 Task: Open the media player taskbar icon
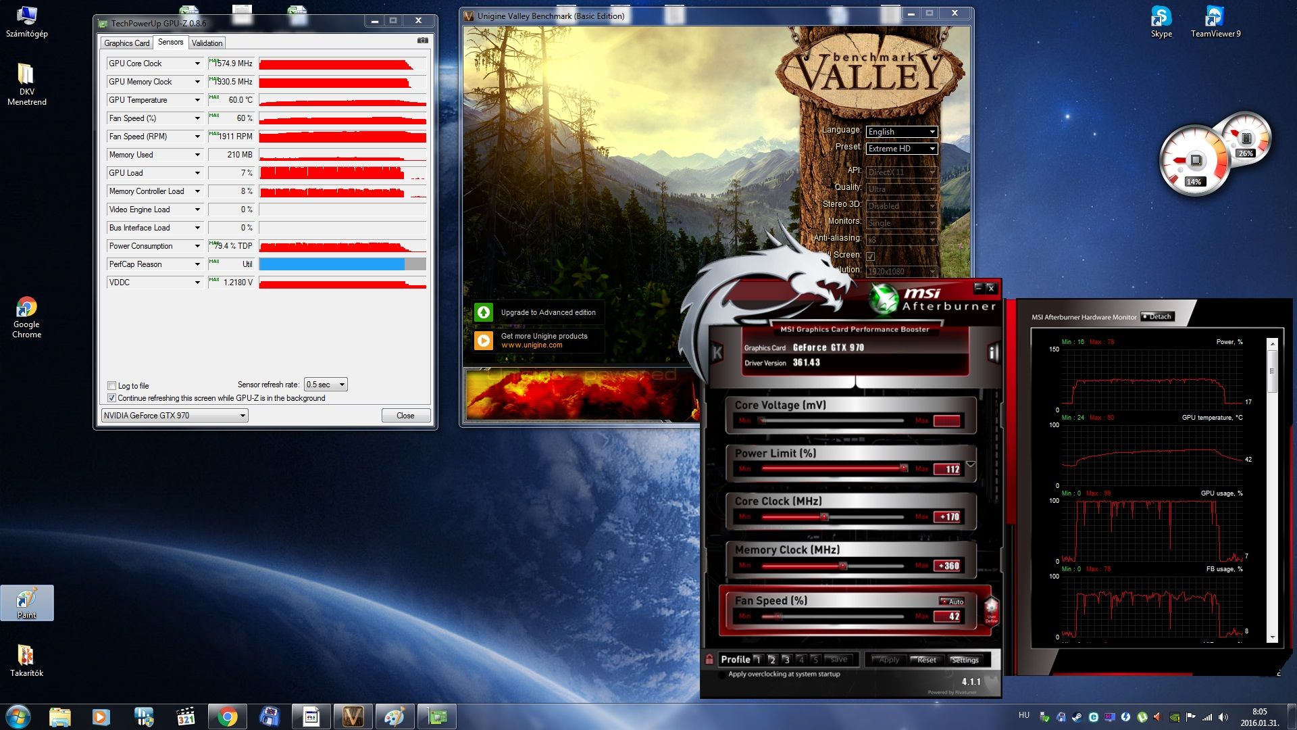click(101, 716)
